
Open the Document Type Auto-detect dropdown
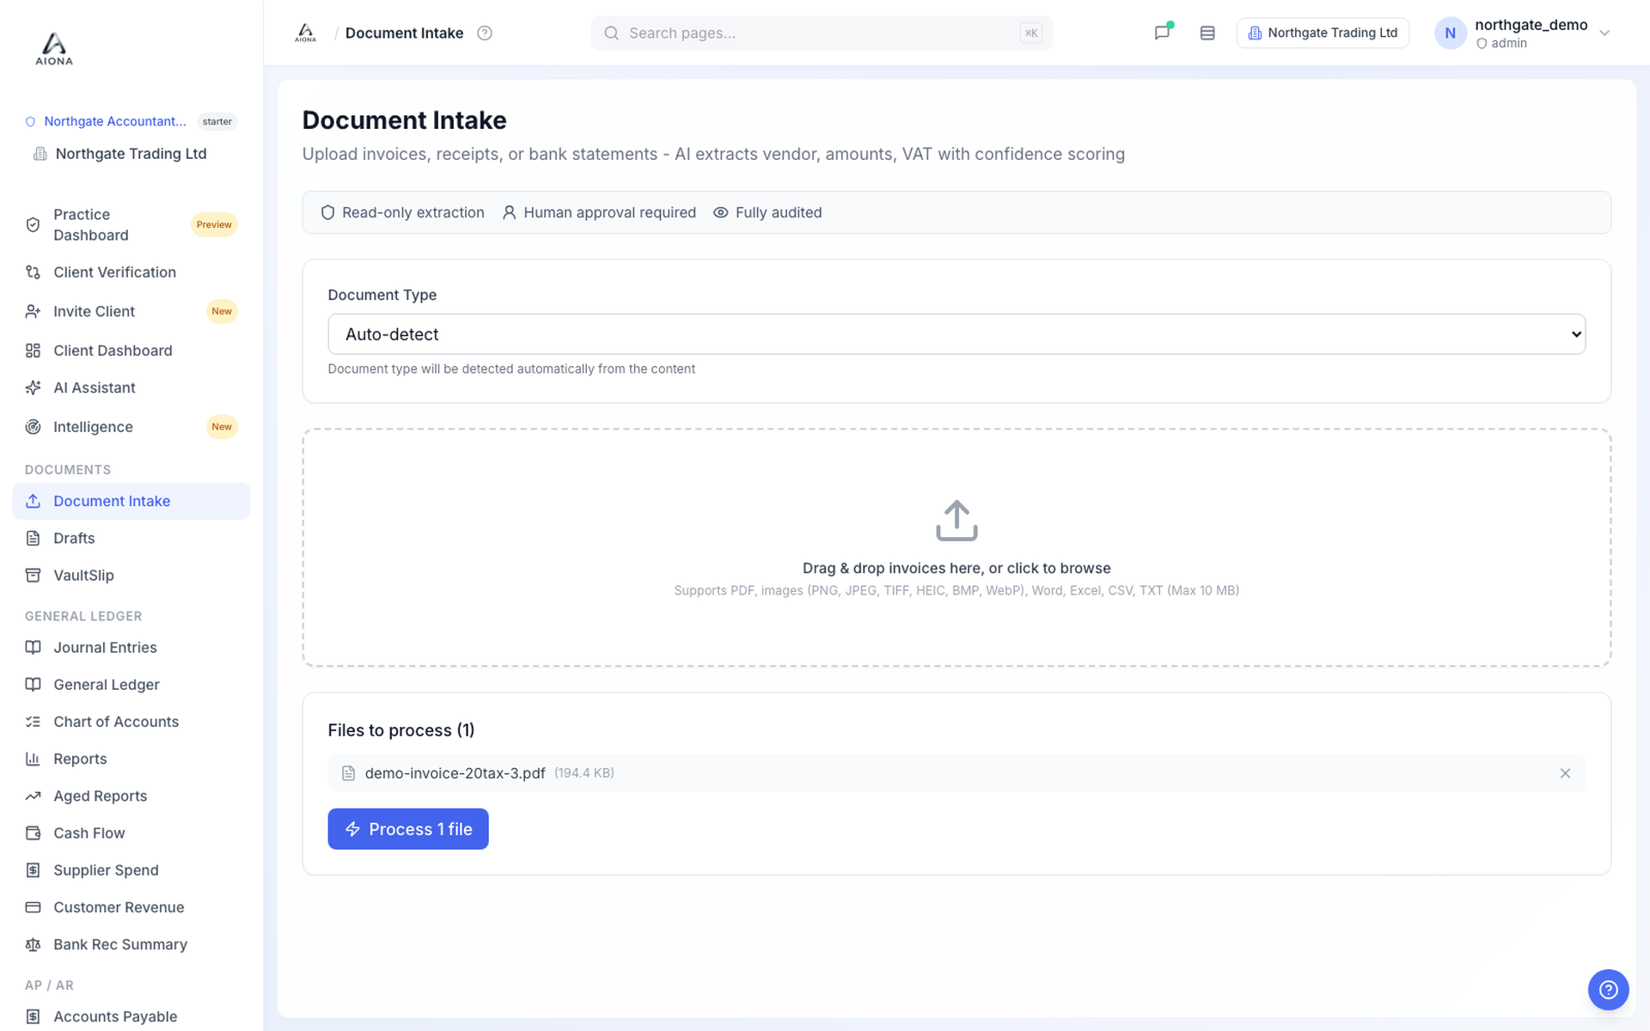tap(956, 334)
